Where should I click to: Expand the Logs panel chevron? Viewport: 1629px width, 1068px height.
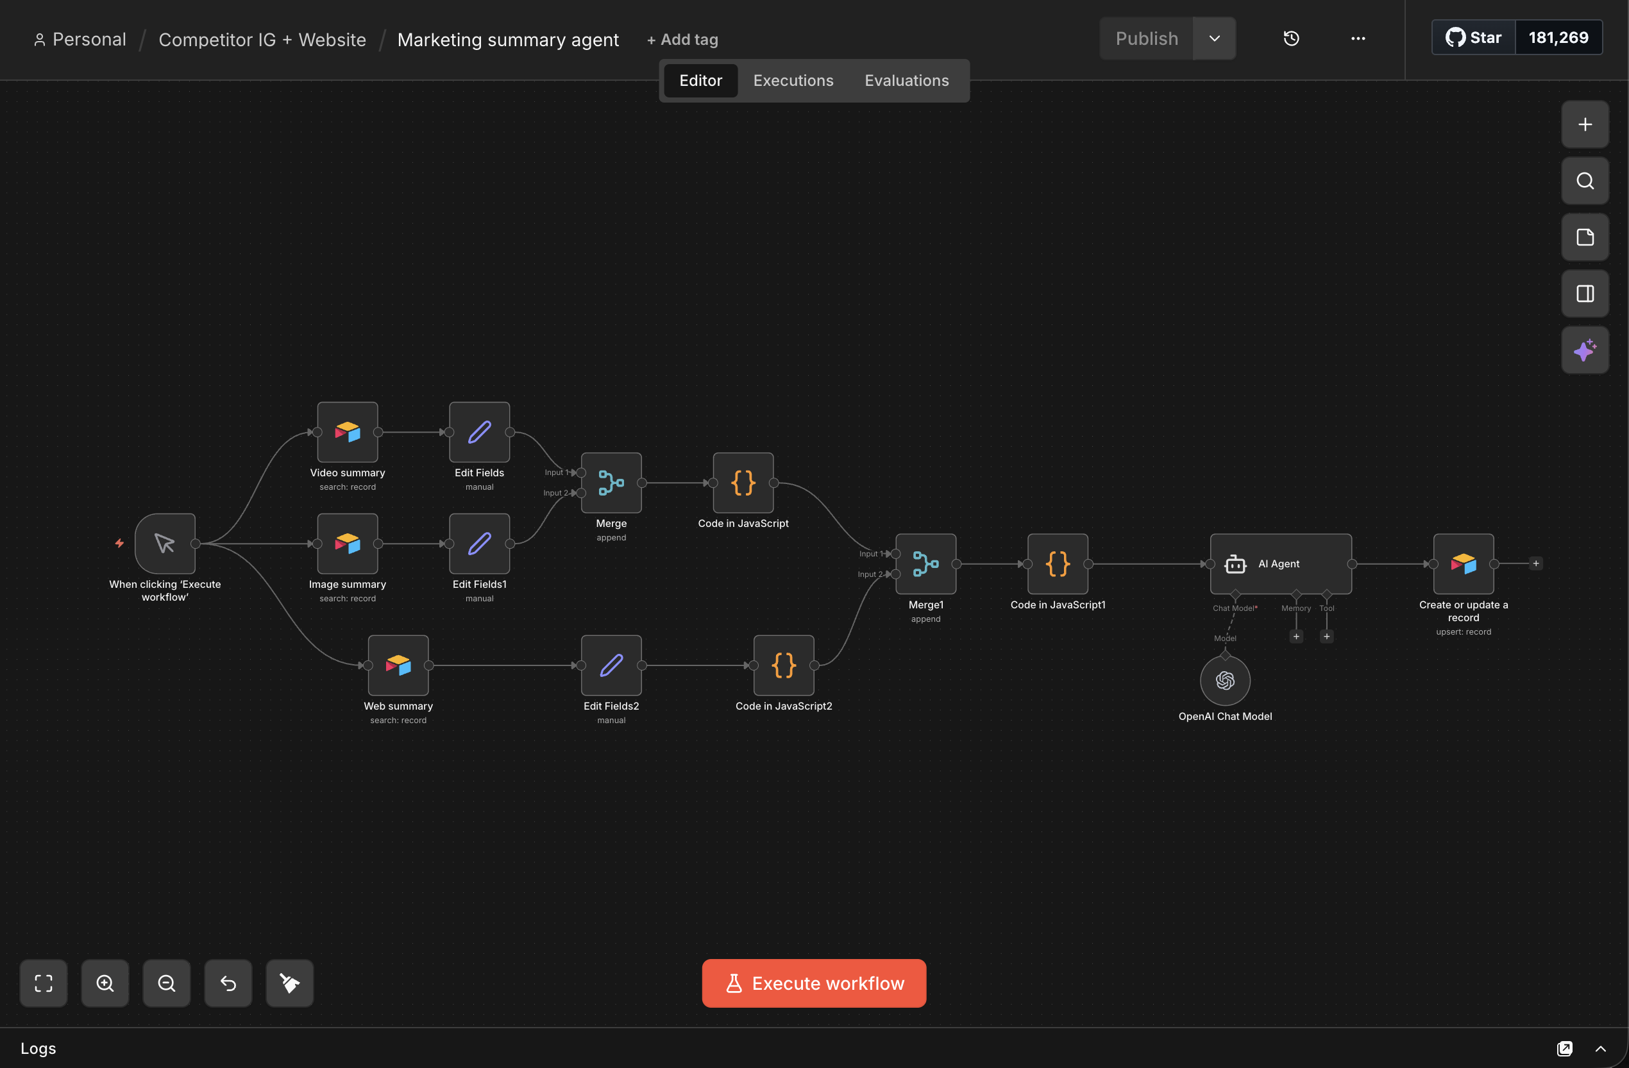click(1600, 1048)
